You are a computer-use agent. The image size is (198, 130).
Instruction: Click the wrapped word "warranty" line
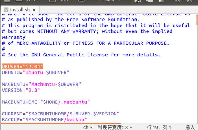[13, 37]
